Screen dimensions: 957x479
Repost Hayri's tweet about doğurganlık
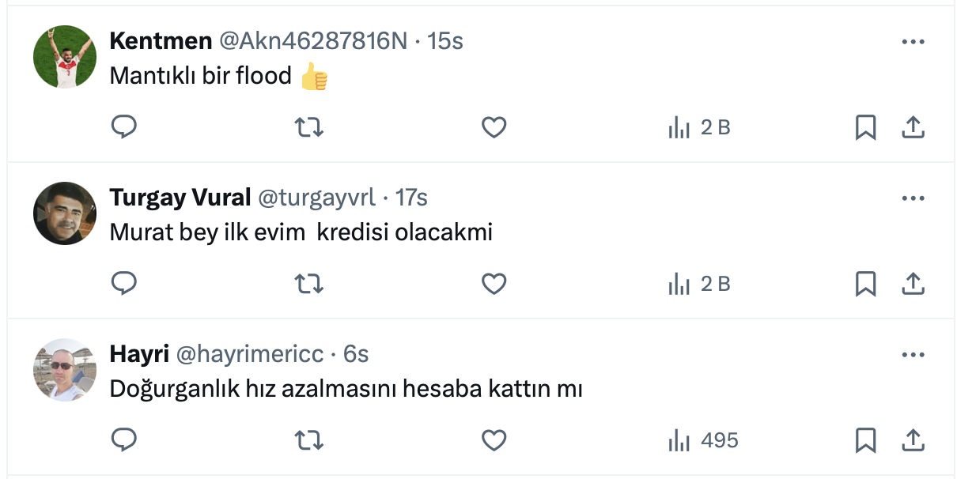[x=308, y=439]
